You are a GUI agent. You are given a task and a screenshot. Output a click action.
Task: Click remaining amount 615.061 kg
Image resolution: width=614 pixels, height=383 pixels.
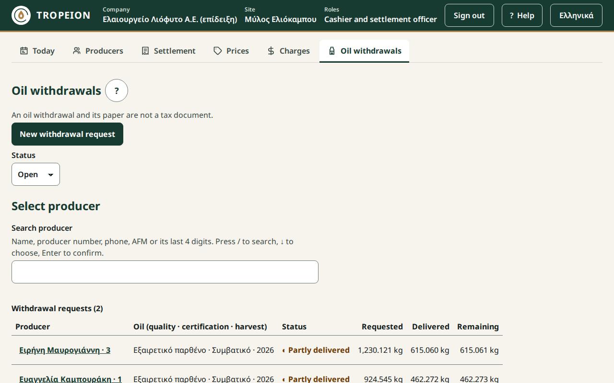point(479,350)
